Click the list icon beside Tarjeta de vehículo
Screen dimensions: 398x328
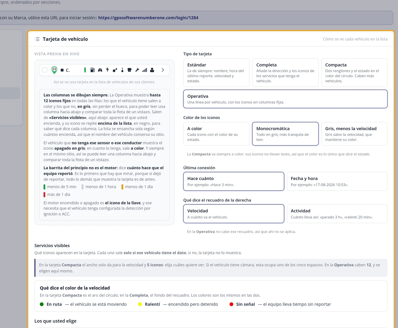pyautogui.click(x=37, y=39)
